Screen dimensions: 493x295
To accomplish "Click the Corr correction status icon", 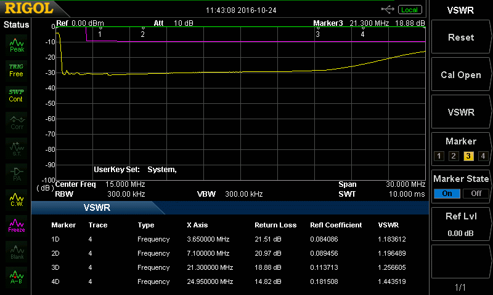I will (17, 121).
